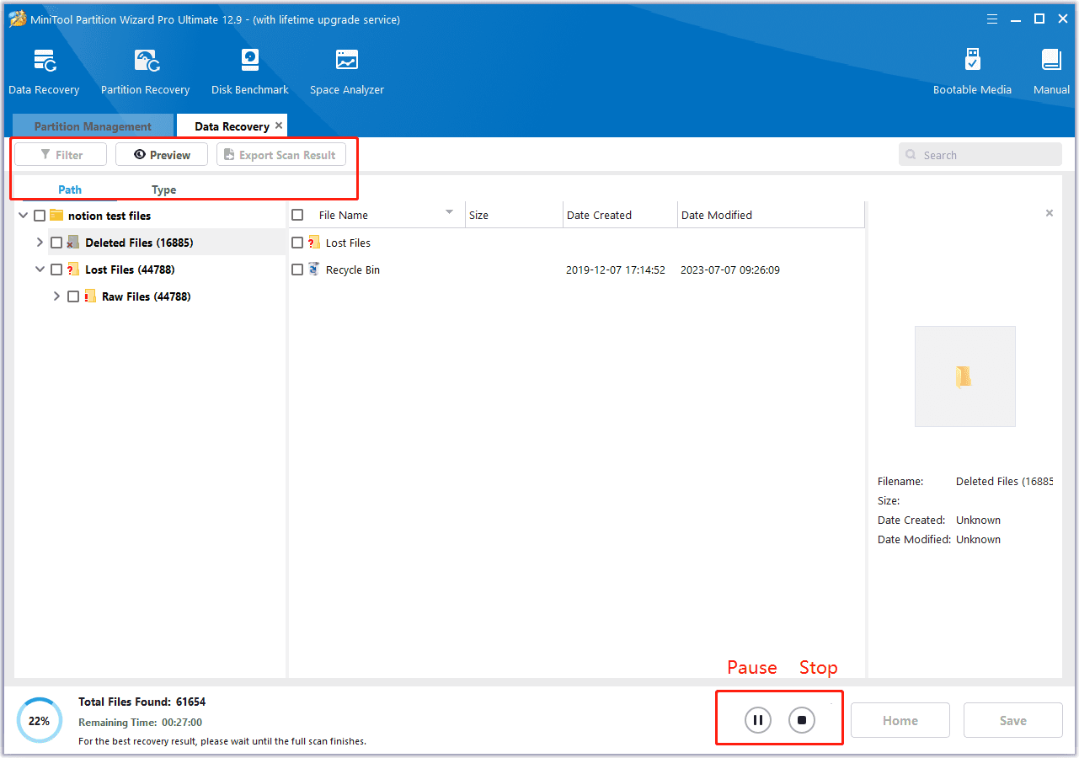Check the Deleted Files tree checkbox
Viewport: 1079px width, 758px height.
56,243
